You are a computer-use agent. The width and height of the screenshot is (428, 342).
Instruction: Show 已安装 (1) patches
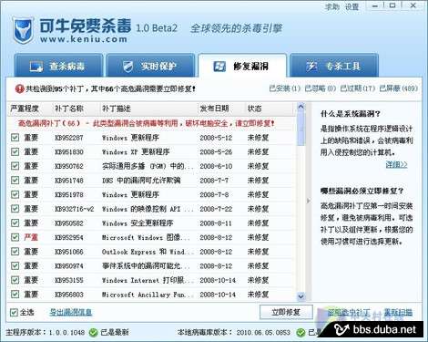(x=284, y=88)
